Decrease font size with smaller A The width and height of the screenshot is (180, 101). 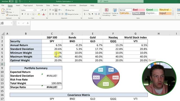46,10
